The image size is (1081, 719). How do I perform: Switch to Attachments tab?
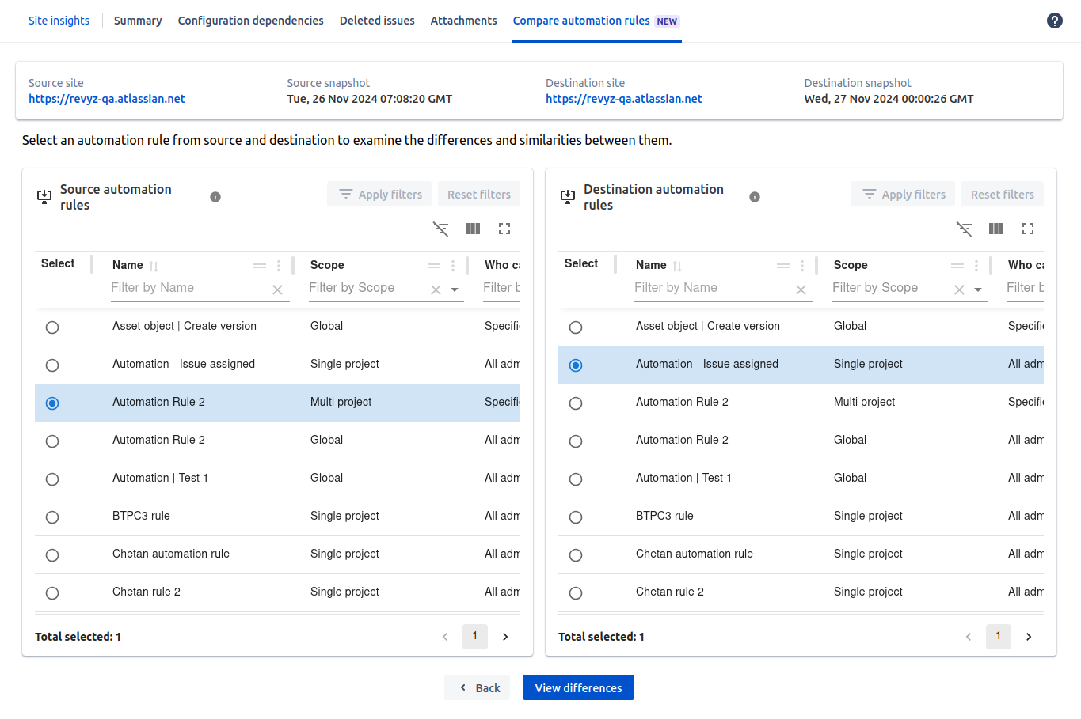point(463,21)
